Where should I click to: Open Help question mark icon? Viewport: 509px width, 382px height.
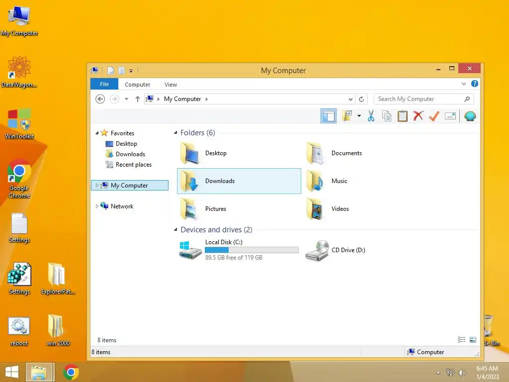(475, 84)
